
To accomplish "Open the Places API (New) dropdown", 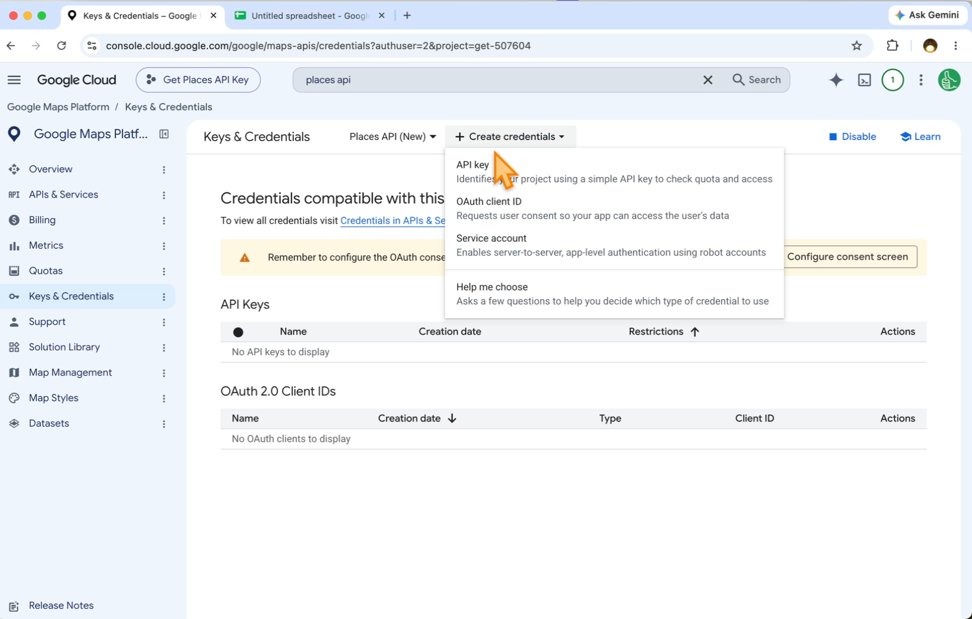I will point(392,137).
